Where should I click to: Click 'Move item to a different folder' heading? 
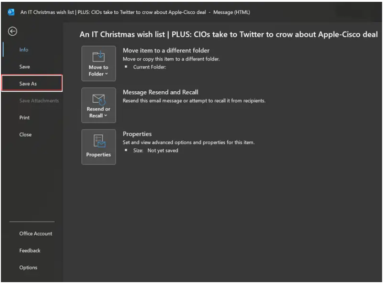click(x=166, y=51)
